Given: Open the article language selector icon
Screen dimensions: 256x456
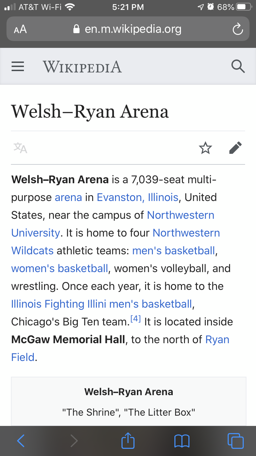Looking at the screenshot, I should [x=20, y=148].
